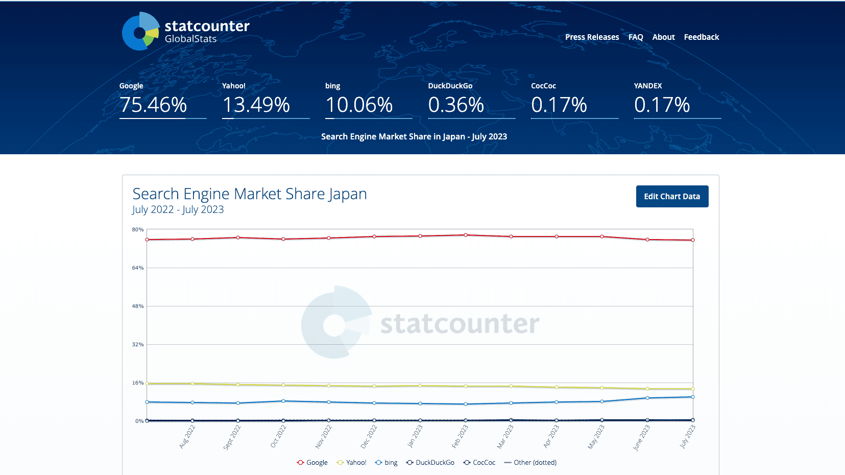Hide DuckDuckGo series via legend

click(x=430, y=463)
